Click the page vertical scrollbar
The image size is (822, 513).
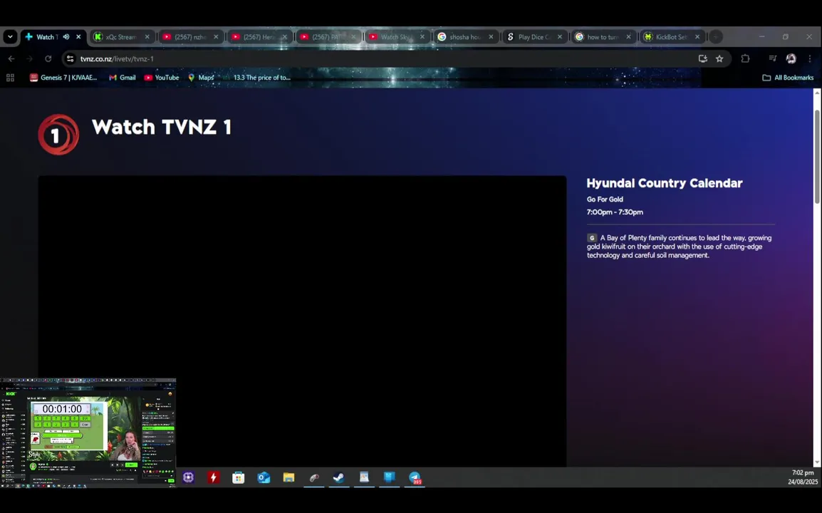coord(817,157)
